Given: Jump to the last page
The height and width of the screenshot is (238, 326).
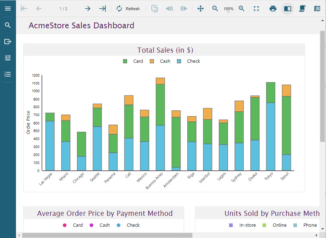Looking at the screenshot, I should [102, 9].
